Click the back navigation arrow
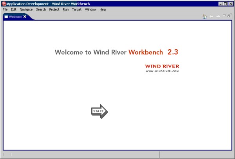The width and height of the screenshot is (235, 159). point(211,16)
